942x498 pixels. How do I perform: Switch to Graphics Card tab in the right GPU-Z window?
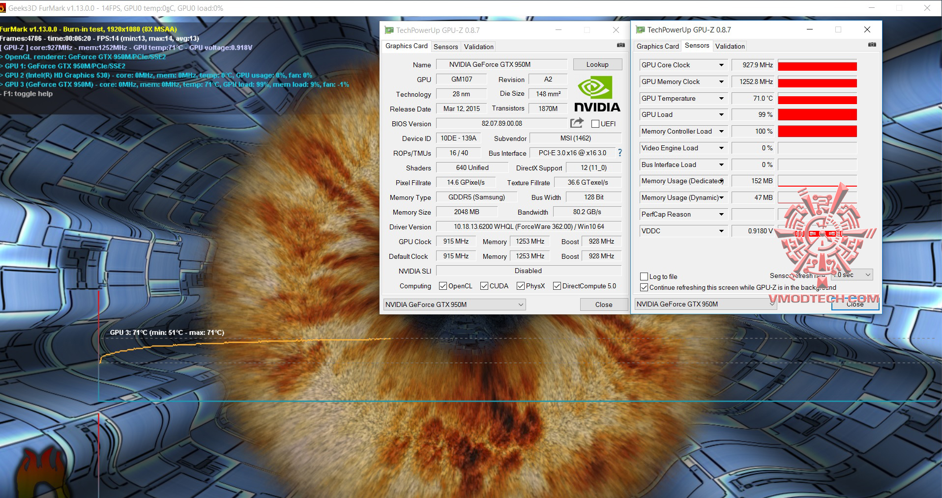657,46
